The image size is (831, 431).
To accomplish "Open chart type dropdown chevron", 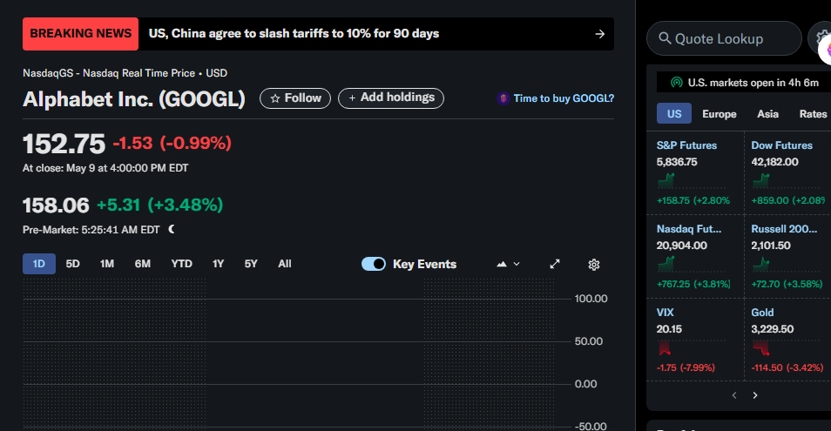I will pyautogui.click(x=517, y=264).
